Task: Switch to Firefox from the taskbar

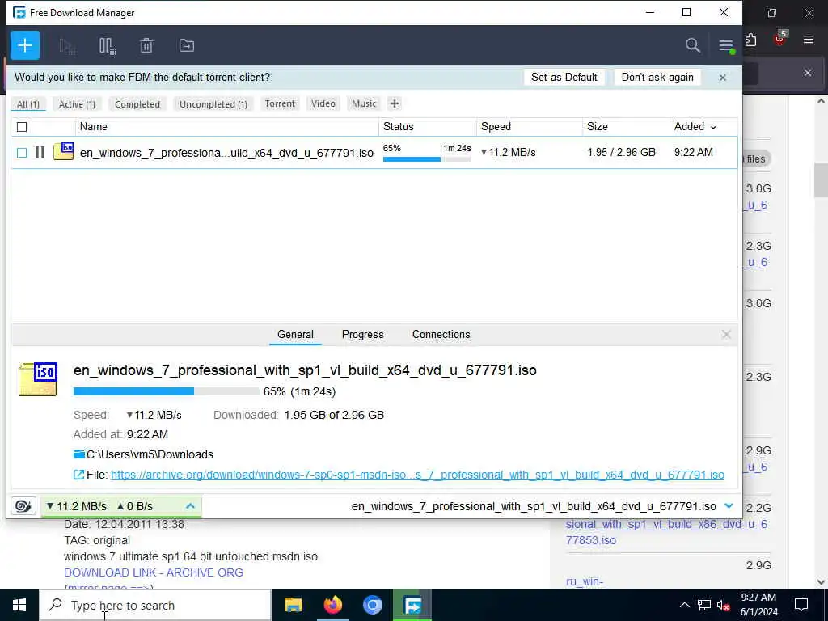Action: pos(332,605)
